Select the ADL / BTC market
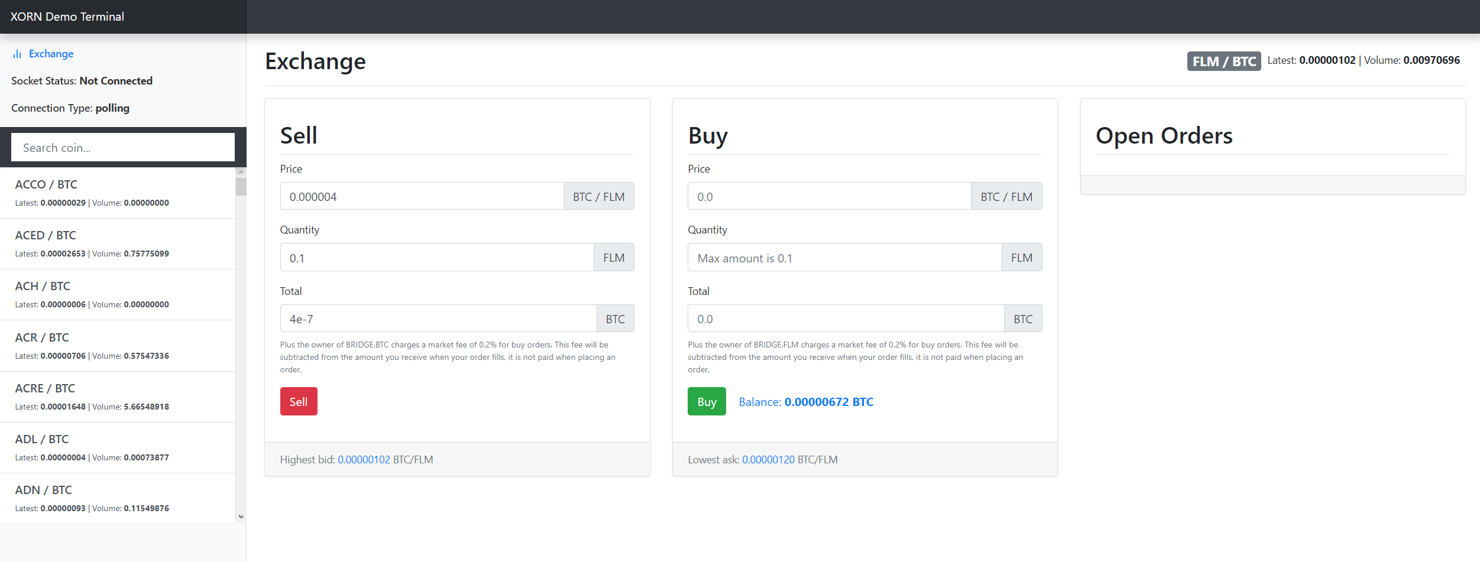Screen dimensions: 1480x562 pyautogui.click(x=118, y=447)
